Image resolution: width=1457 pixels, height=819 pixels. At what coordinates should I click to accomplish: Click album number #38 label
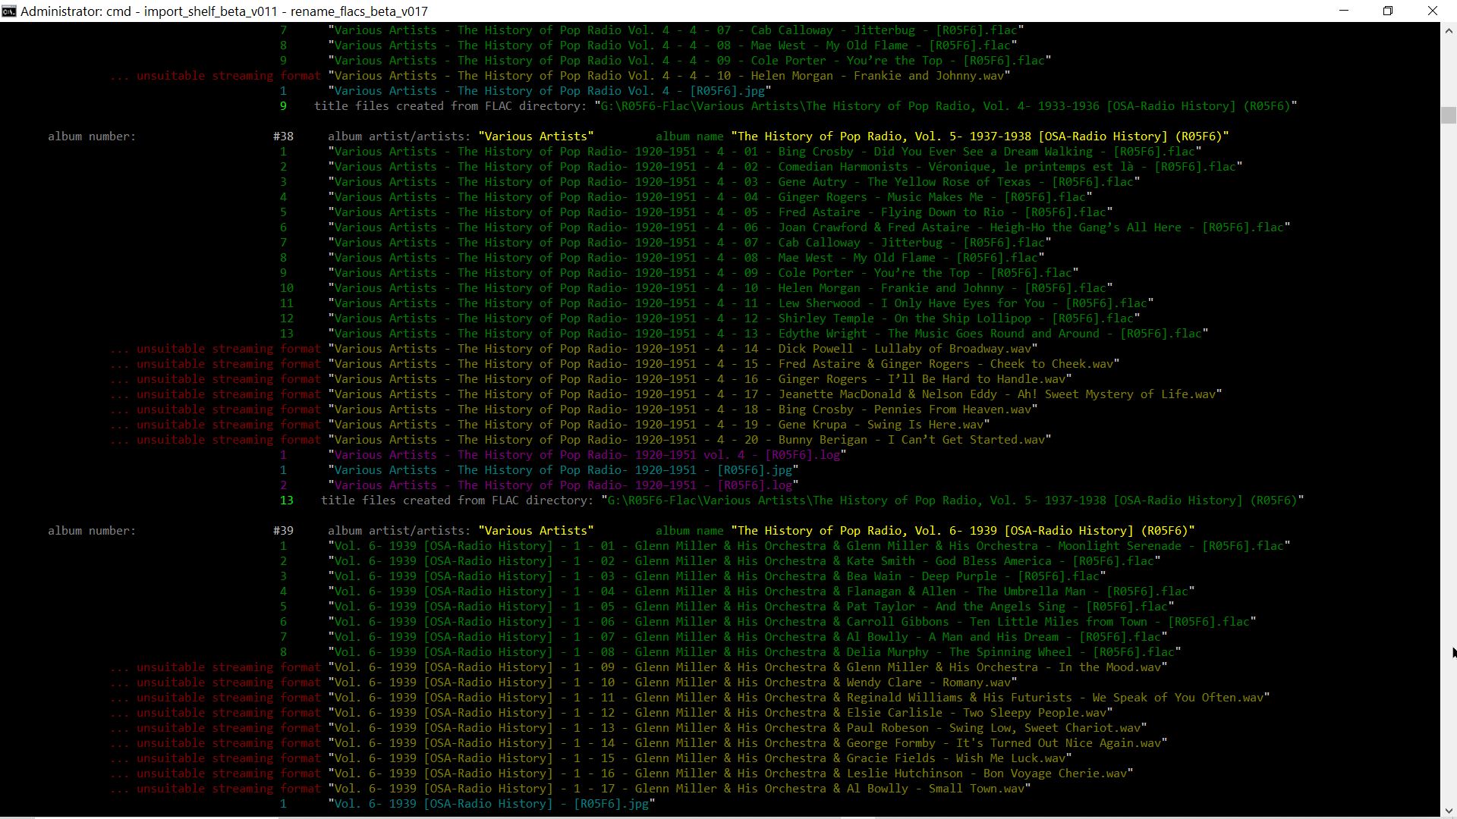pyautogui.click(x=283, y=136)
